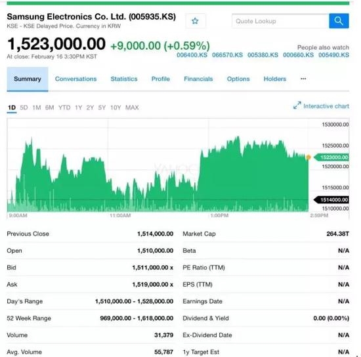This screenshot has height=357, width=361.
Task: Switch chart range to YTD
Action: click(x=64, y=108)
